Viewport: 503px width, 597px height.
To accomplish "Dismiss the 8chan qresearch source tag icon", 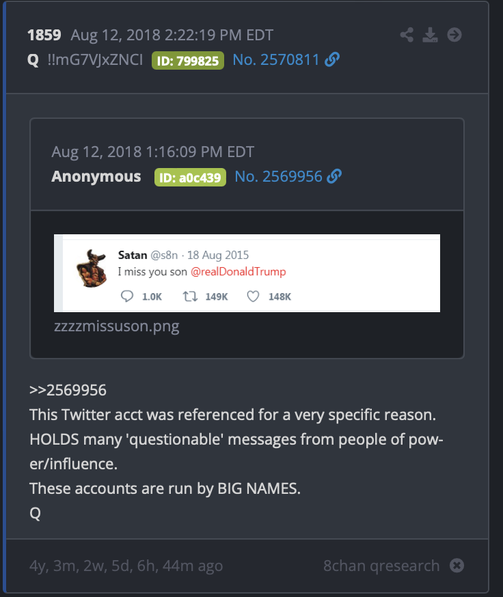I will click(x=457, y=566).
